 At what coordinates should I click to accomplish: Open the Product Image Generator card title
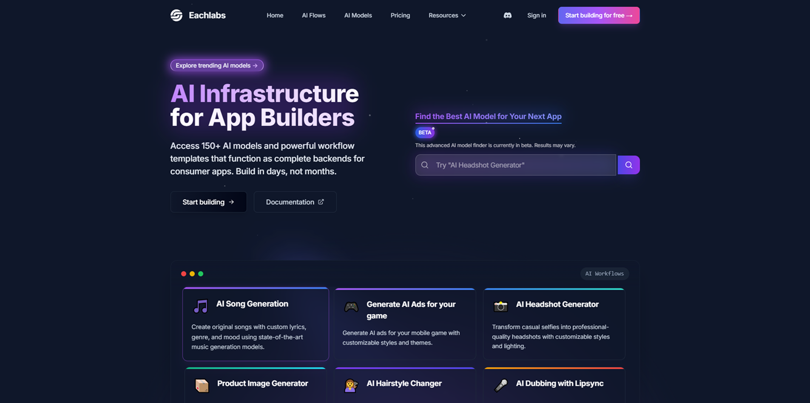(262, 383)
